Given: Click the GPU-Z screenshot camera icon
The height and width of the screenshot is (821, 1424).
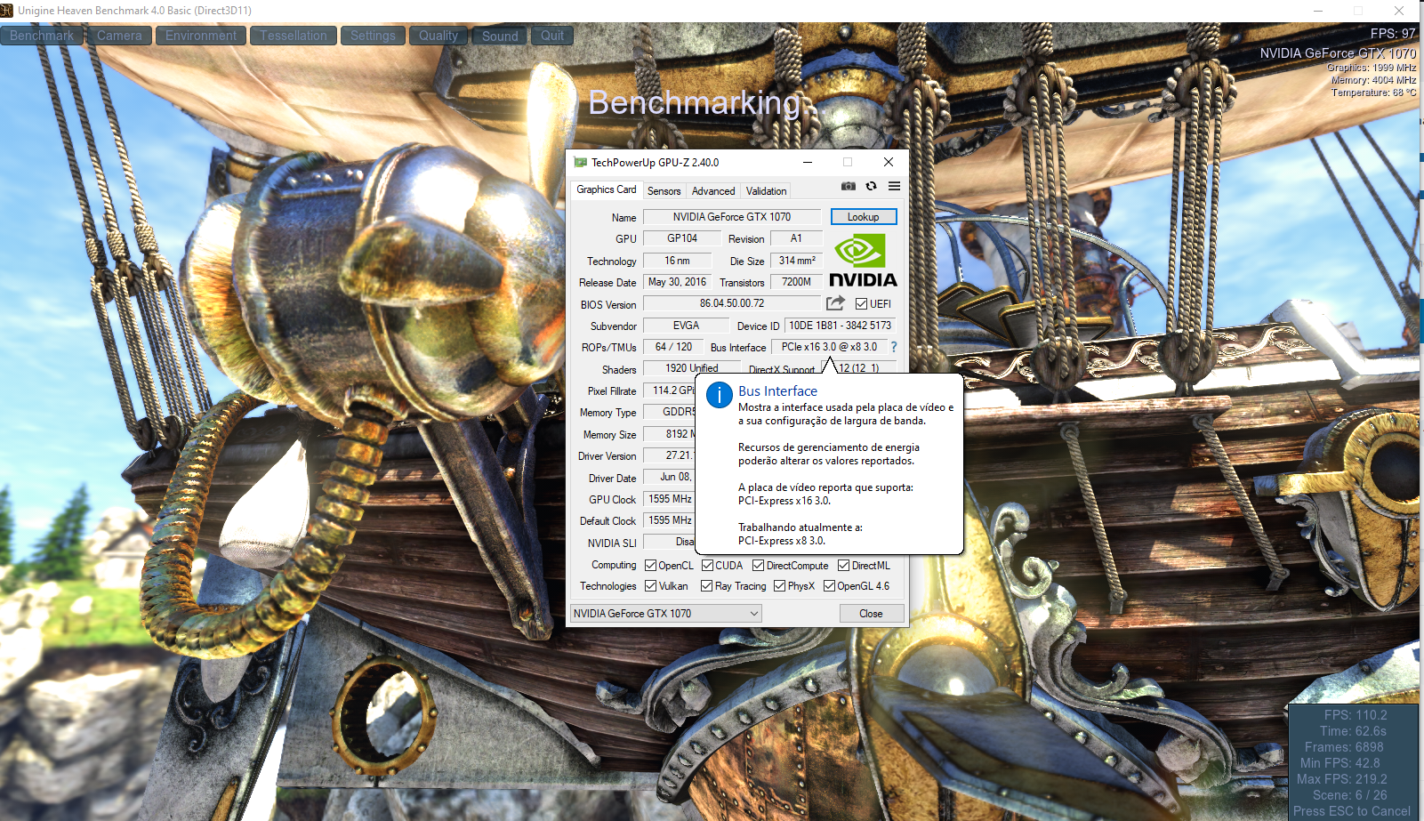Looking at the screenshot, I should point(849,186).
